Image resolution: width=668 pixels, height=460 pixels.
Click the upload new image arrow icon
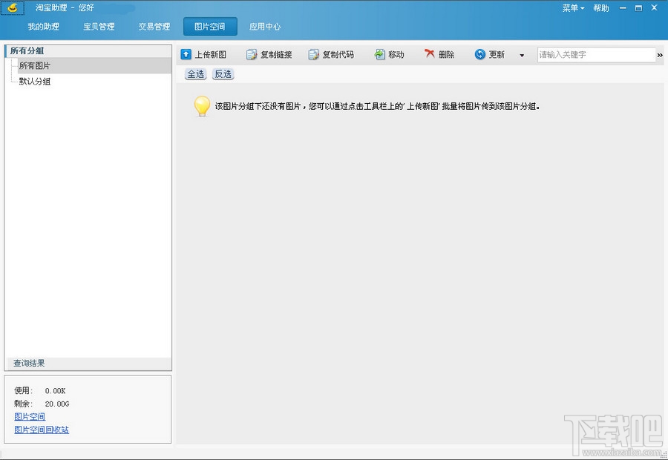tap(186, 54)
